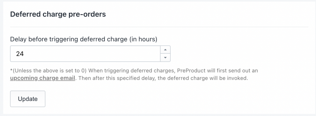This screenshot has width=316, height=116.
Task: Follow the underlined email template hyperlink
Action: pyautogui.click(x=43, y=78)
